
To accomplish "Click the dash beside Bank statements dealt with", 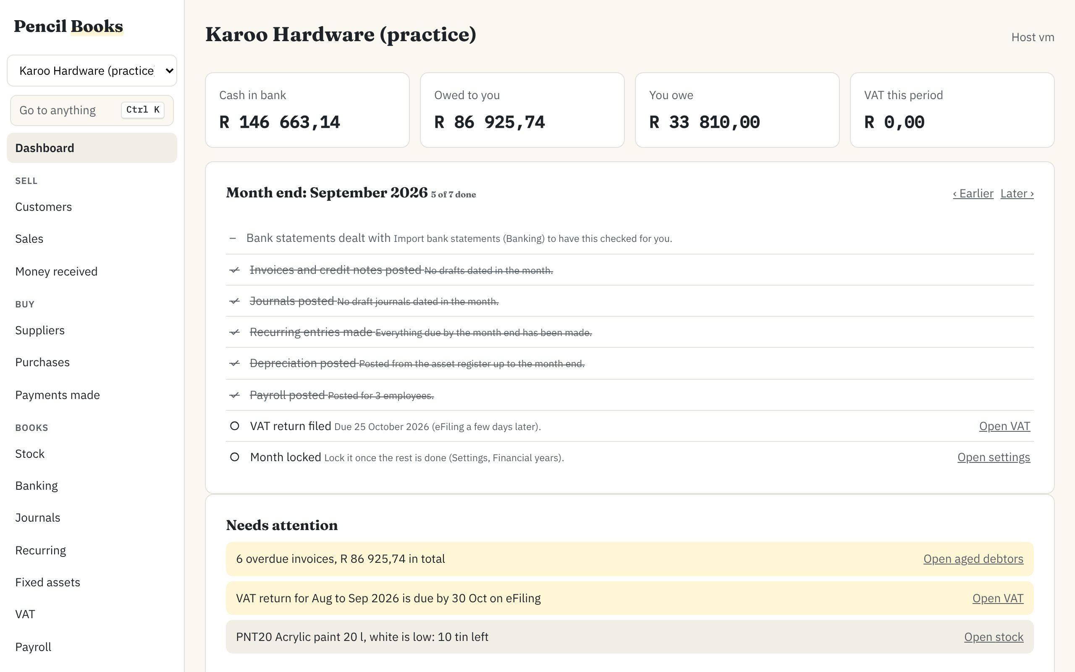I will click(x=232, y=238).
